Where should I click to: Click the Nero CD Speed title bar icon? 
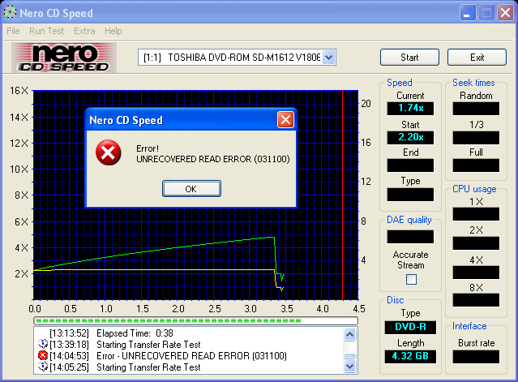[x=10, y=13]
